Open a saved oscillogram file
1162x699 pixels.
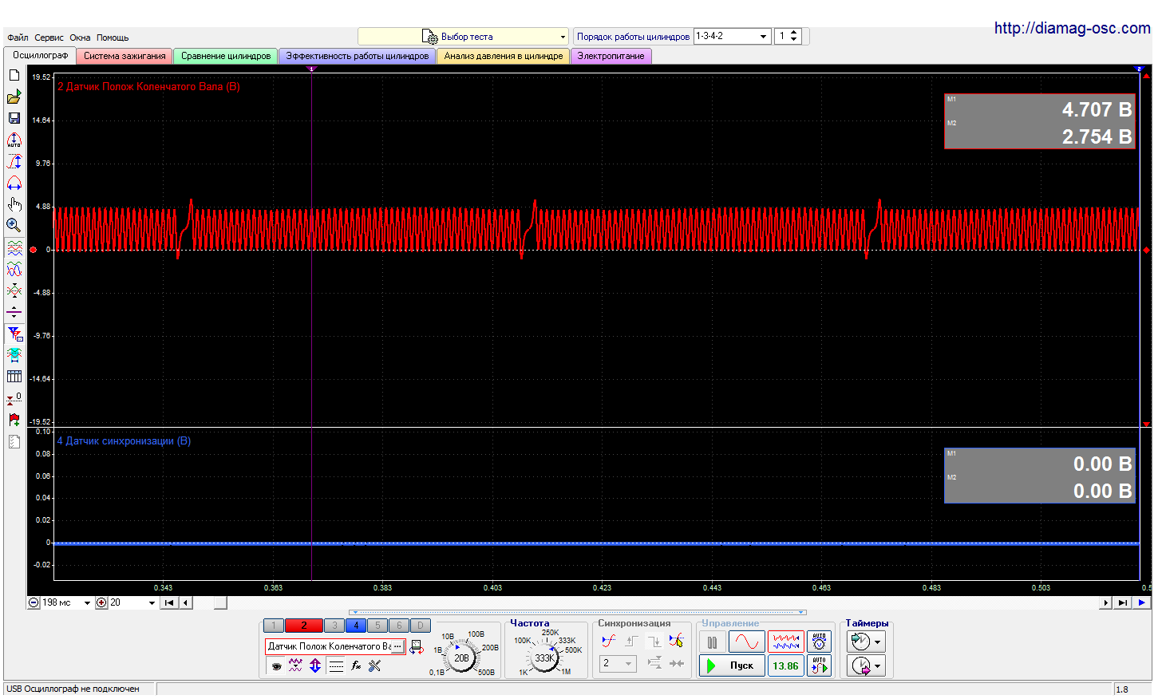click(14, 97)
